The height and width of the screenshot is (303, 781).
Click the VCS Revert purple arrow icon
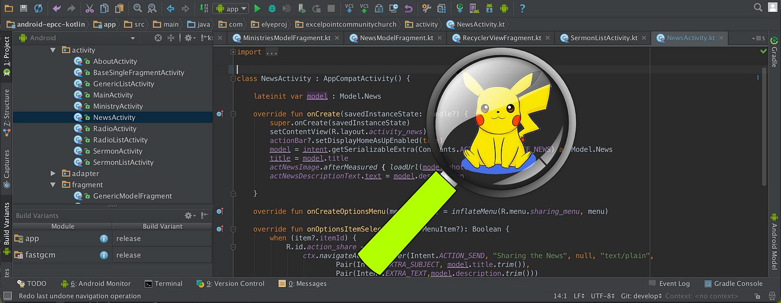pyautogui.click(x=409, y=8)
